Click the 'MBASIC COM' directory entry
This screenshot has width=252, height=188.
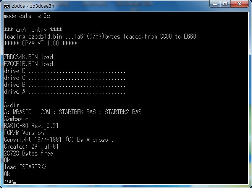(27, 112)
